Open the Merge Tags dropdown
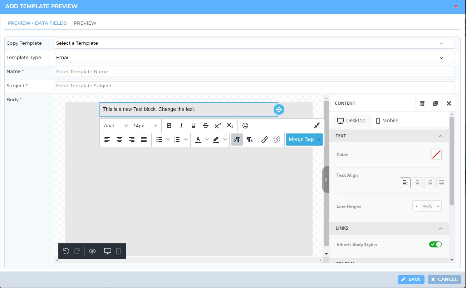466x288 pixels. [x=304, y=140]
